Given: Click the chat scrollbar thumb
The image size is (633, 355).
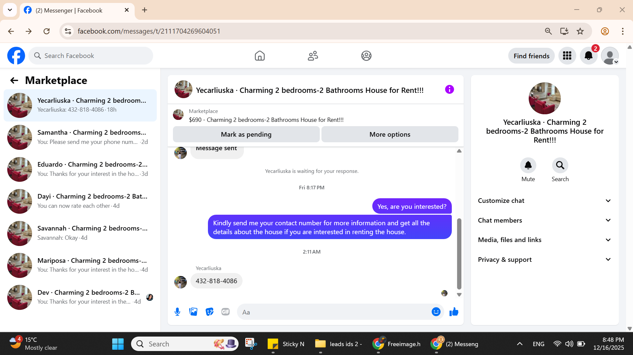Looking at the screenshot, I should pyautogui.click(x=459, y=254).
